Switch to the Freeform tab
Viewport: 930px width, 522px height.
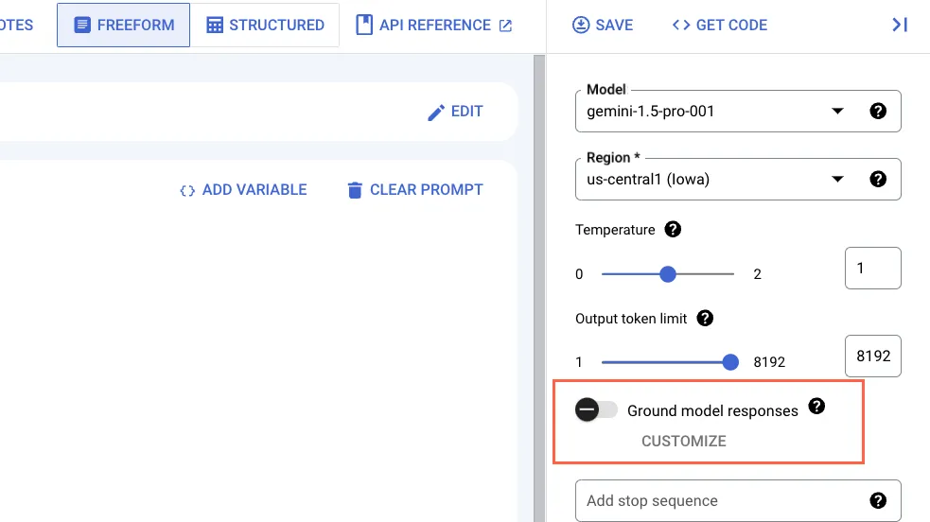pos(123,26)
